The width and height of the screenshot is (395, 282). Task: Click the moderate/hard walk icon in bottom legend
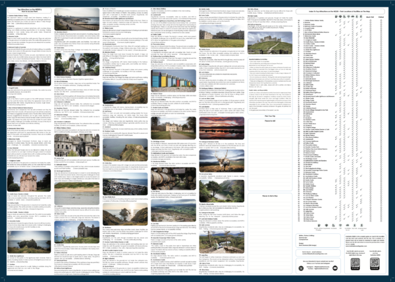(361, 225)
